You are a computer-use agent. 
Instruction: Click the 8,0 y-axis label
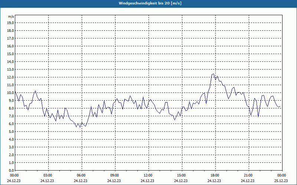pyautogui.click(x=11, y=108)
